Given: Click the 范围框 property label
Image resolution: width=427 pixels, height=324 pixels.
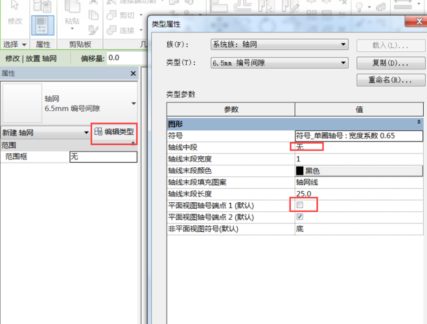Looking at the screenshot, I should point(16,157).
